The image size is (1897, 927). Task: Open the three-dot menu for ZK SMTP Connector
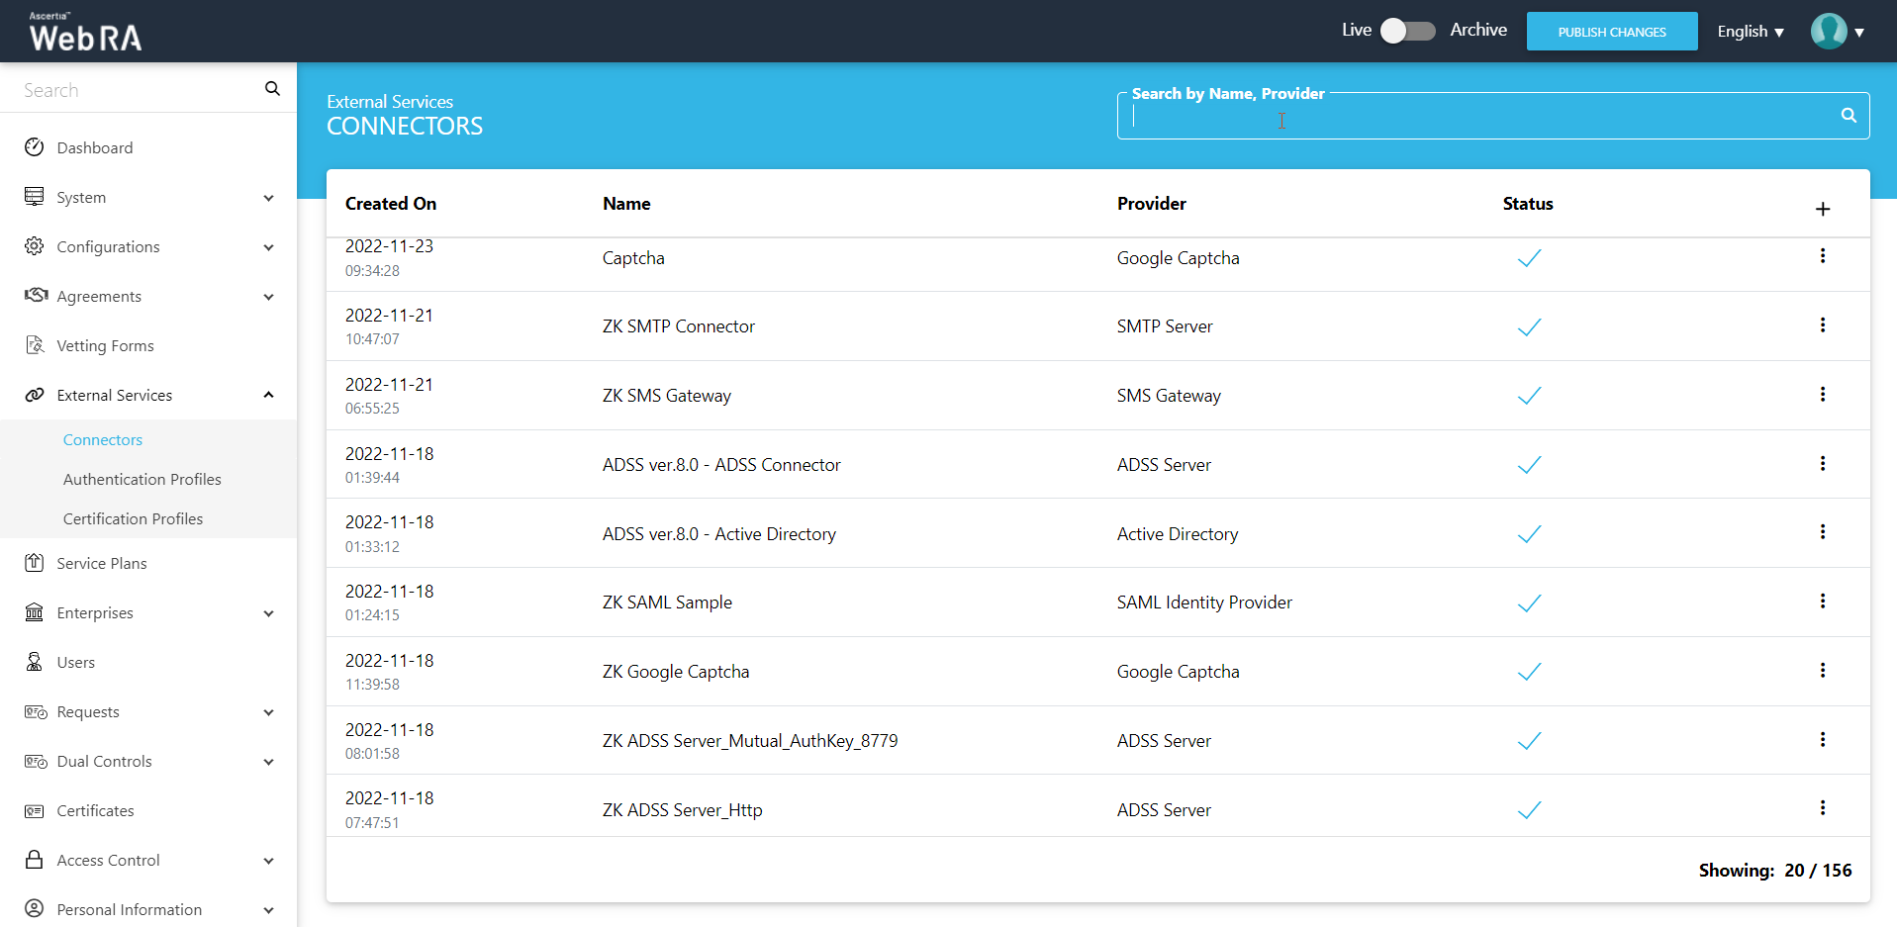tap(1823, 325)
